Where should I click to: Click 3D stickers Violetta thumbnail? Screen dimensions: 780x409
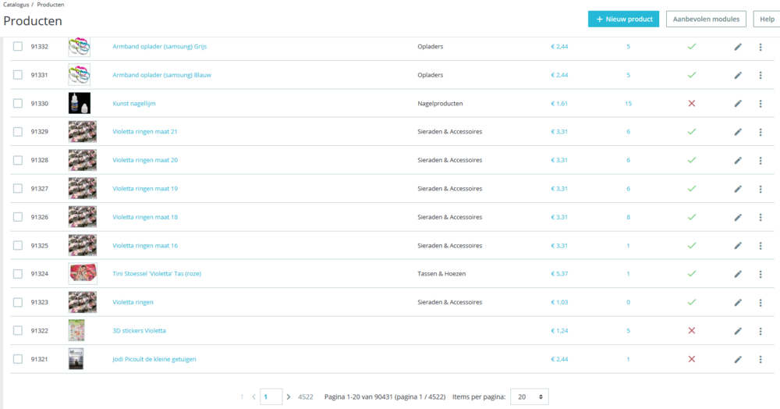click(x=76, y=330)
